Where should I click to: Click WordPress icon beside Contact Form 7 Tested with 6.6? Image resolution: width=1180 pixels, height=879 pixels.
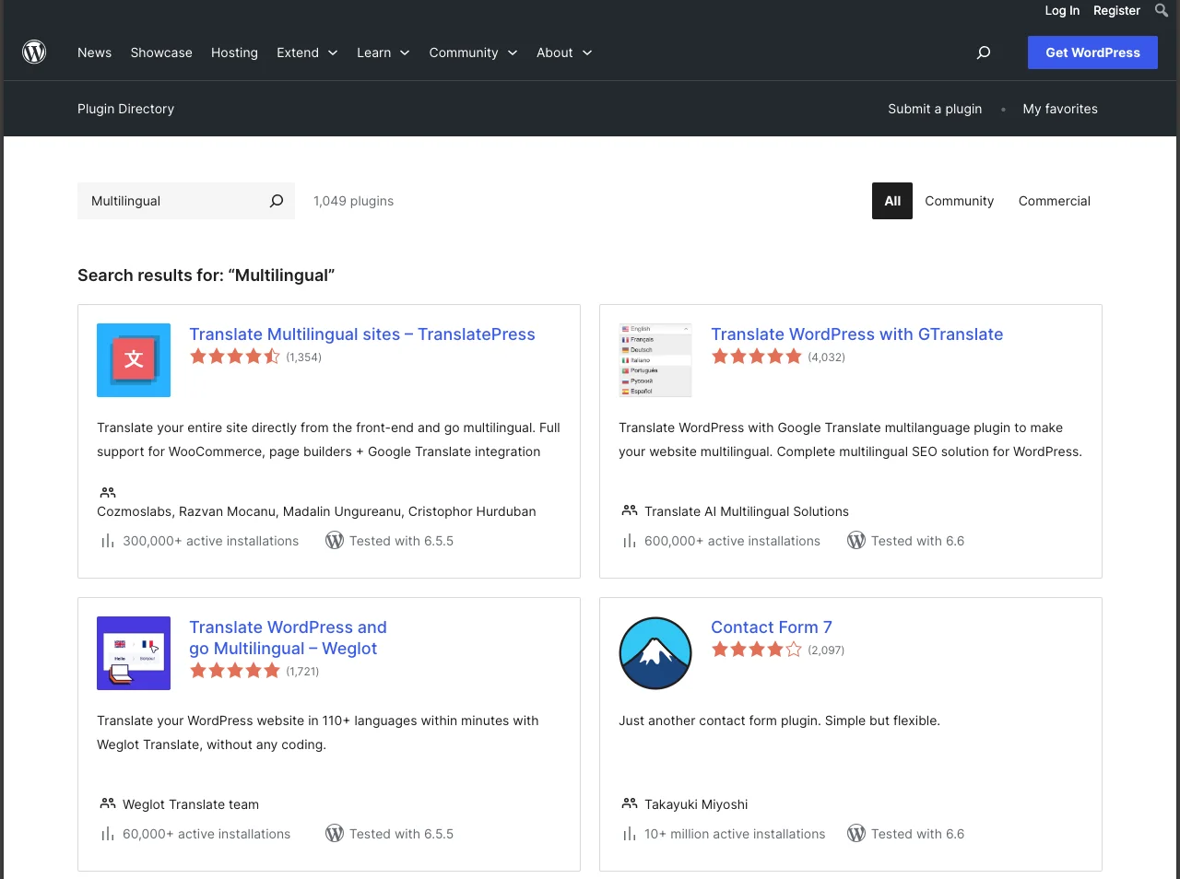click(856, 834)
